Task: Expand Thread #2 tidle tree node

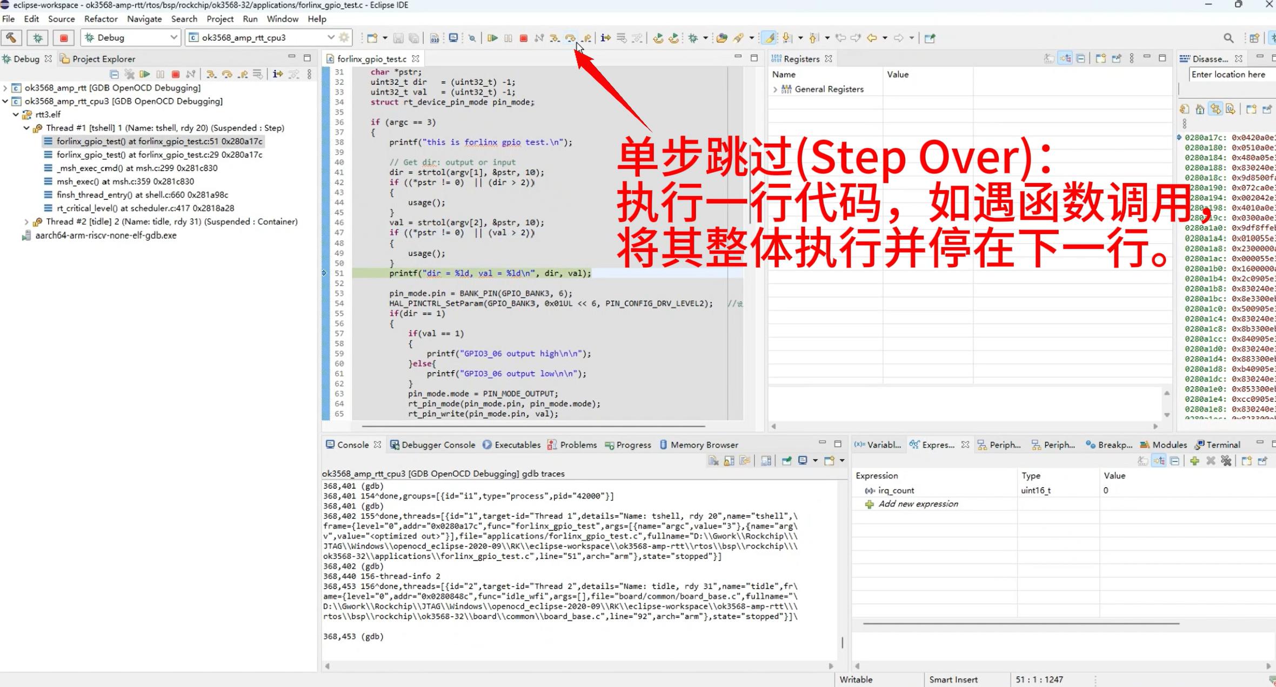Action: (x=26, y=221)
